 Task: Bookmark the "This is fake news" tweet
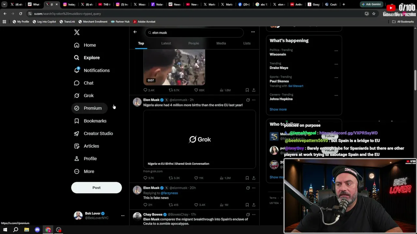click(247, 205)
